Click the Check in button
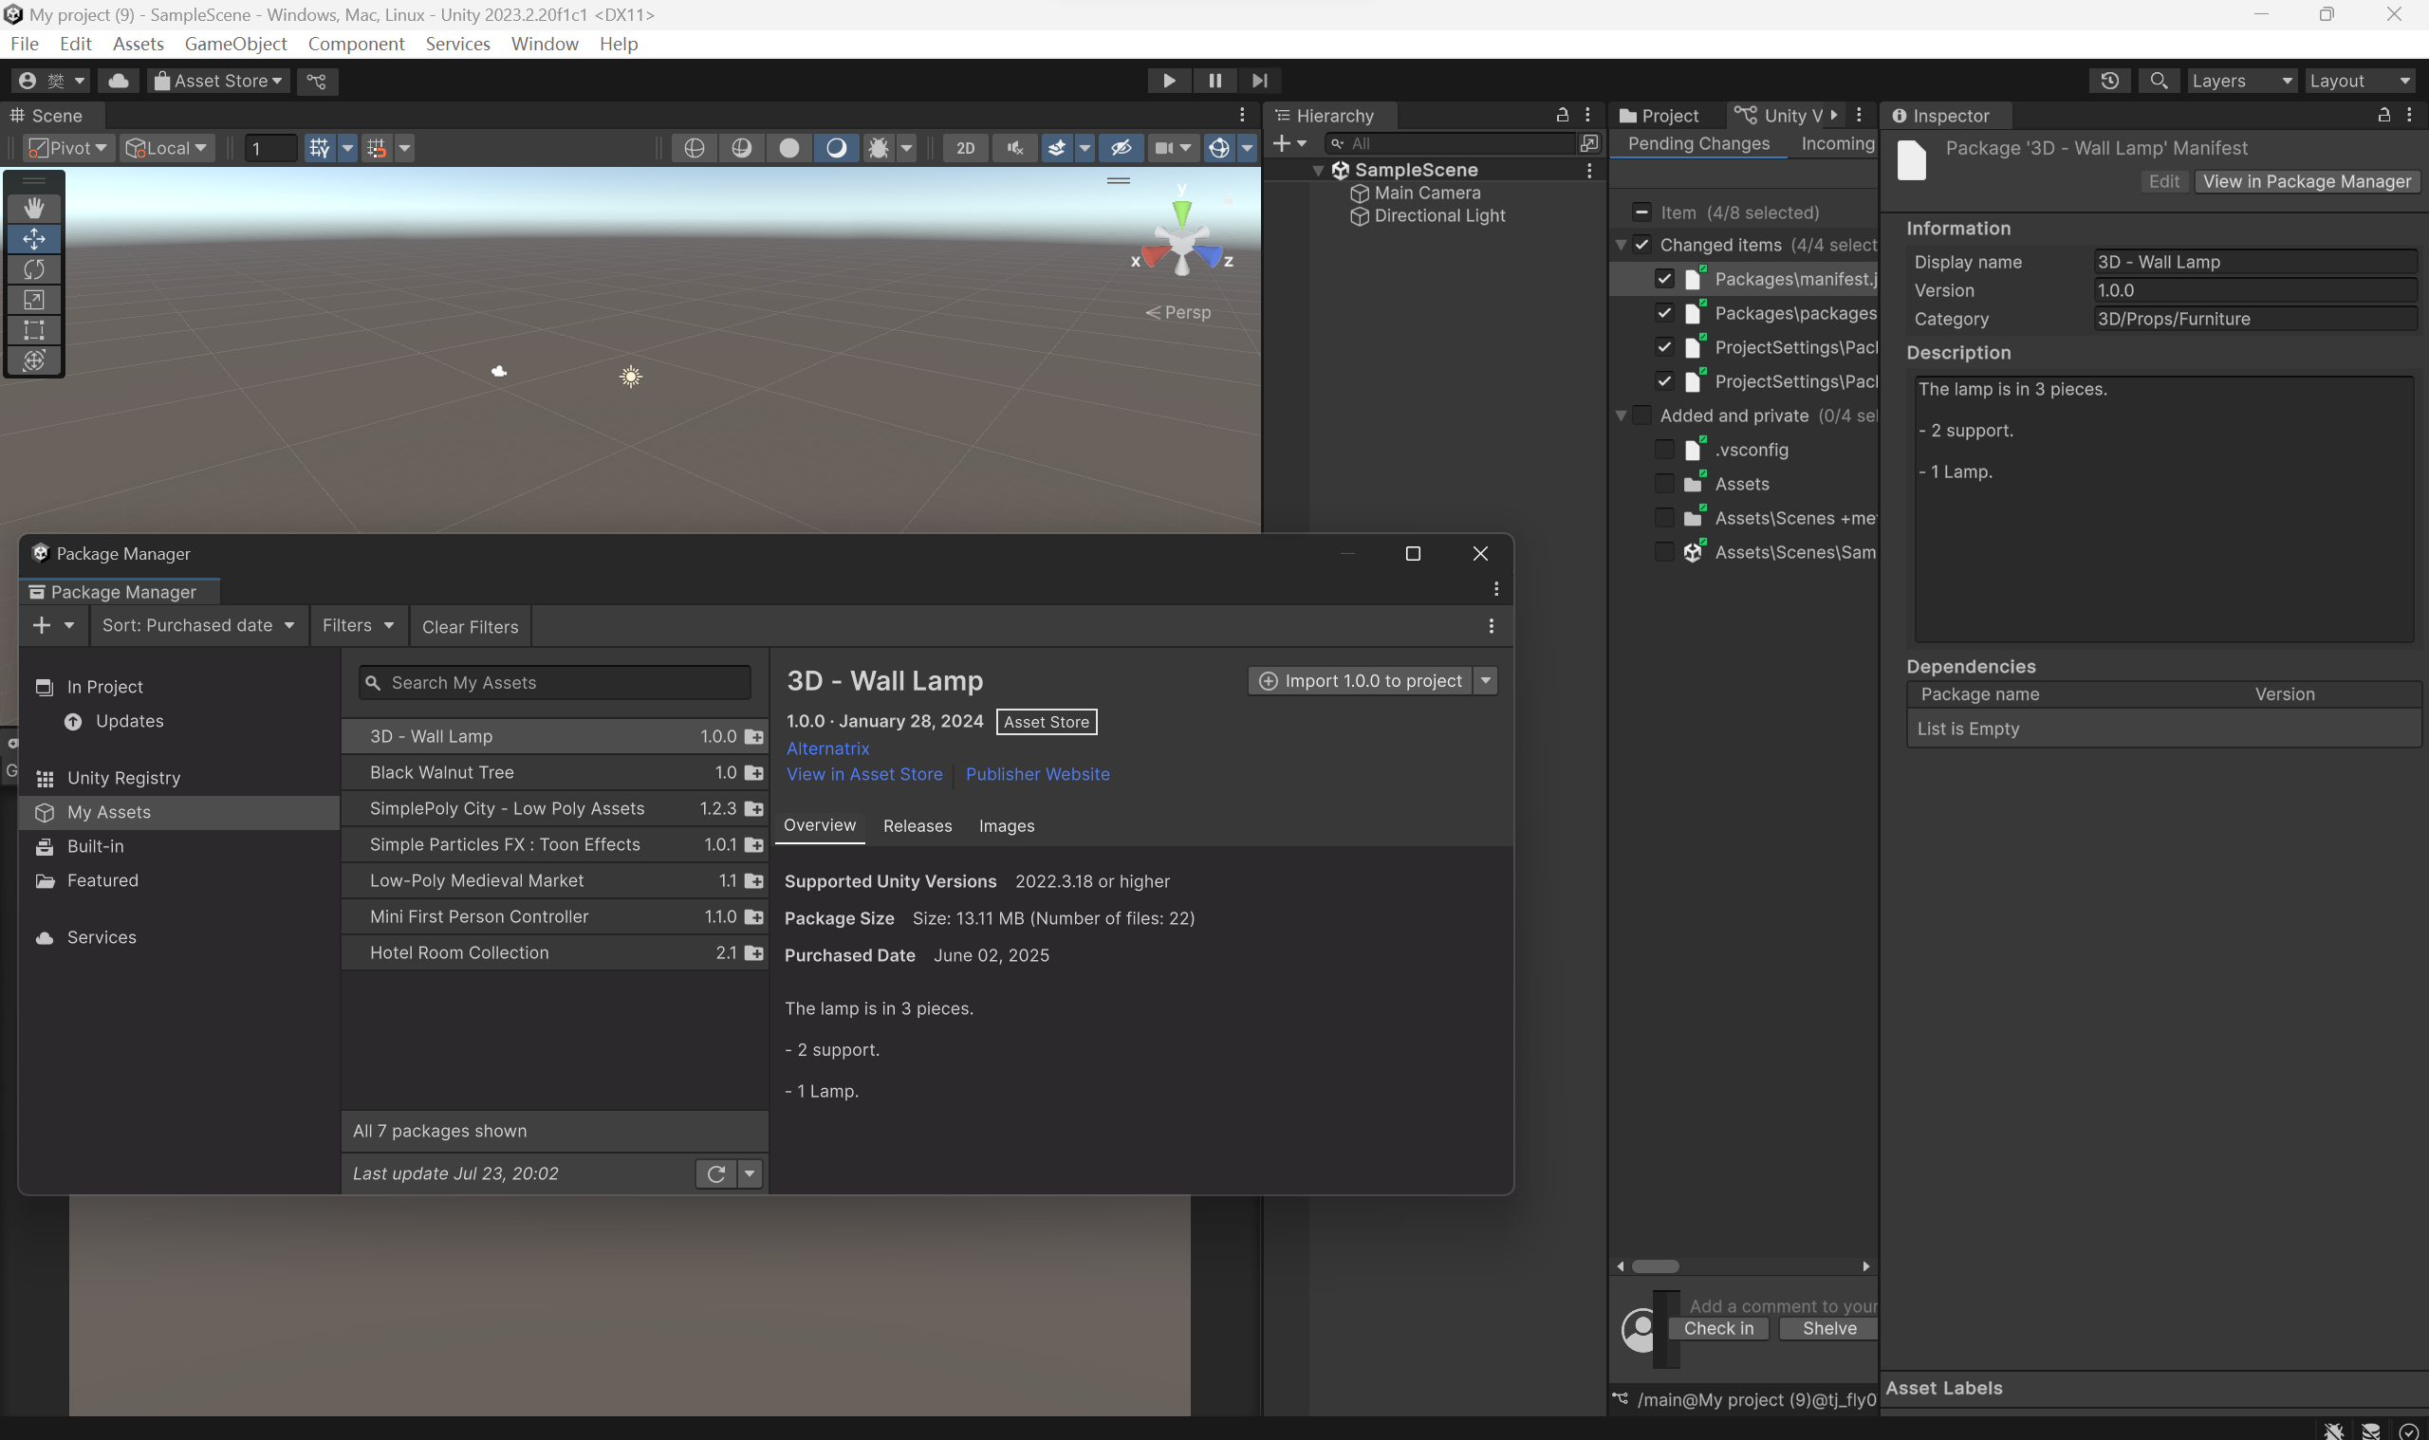 pos(1717,1328)
